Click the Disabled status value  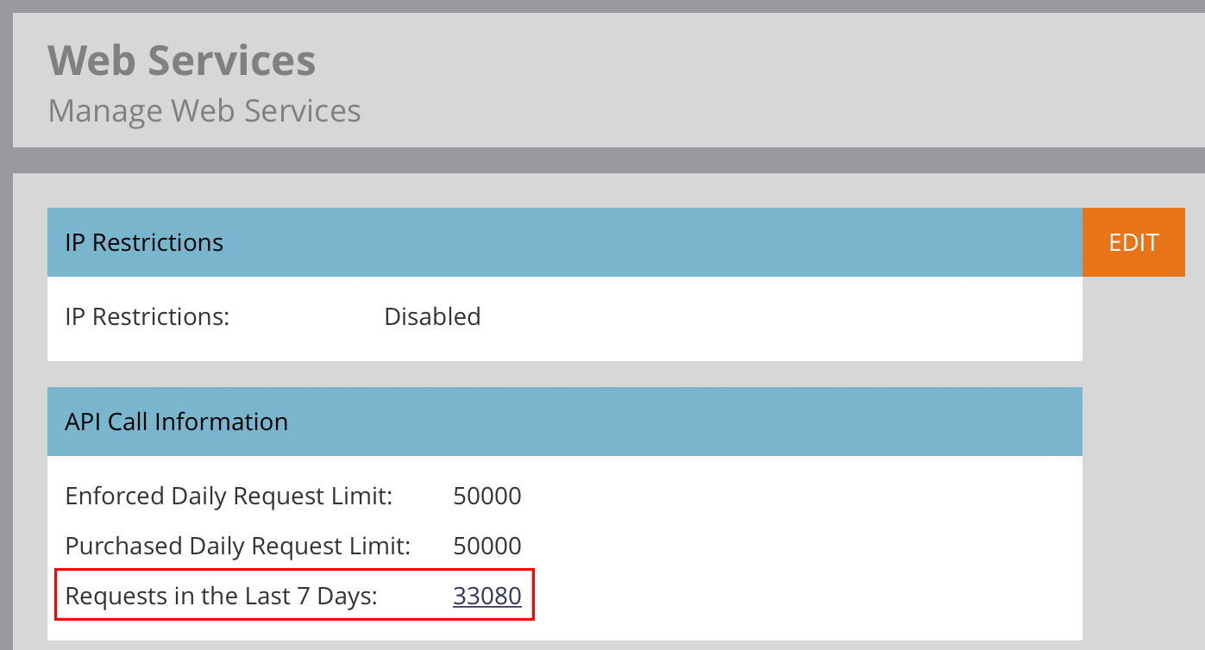432,317
